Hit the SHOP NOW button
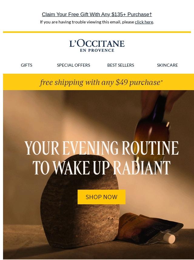The image size is (194, 260). pyautogui.click(x=102, y=197)
